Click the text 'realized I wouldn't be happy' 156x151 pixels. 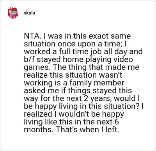pyautogui.click(x=74, y=114)
